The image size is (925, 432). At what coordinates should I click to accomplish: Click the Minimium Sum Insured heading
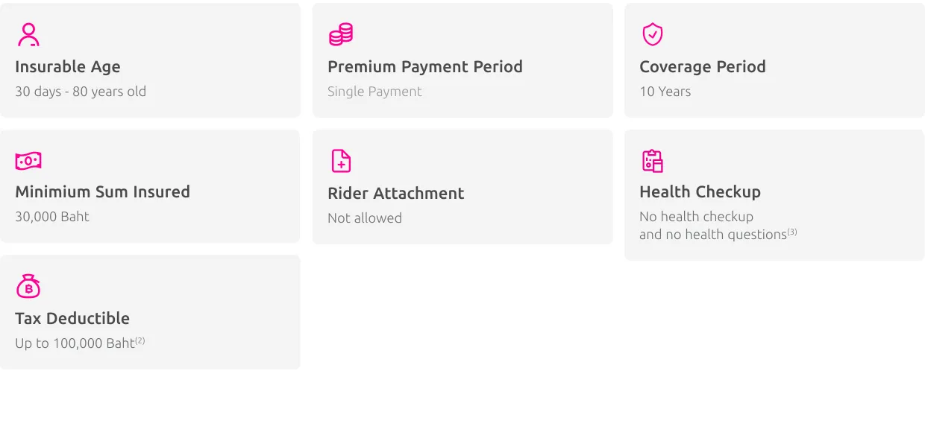pos(103,192)
